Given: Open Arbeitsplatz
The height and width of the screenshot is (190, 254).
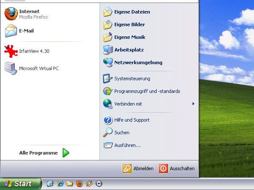Looking at the screenshot, I should [149, 50].
